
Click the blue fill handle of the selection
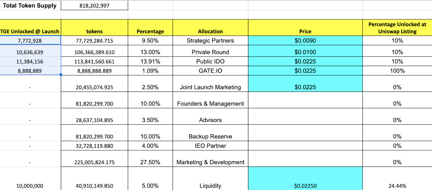pos(61,75)
